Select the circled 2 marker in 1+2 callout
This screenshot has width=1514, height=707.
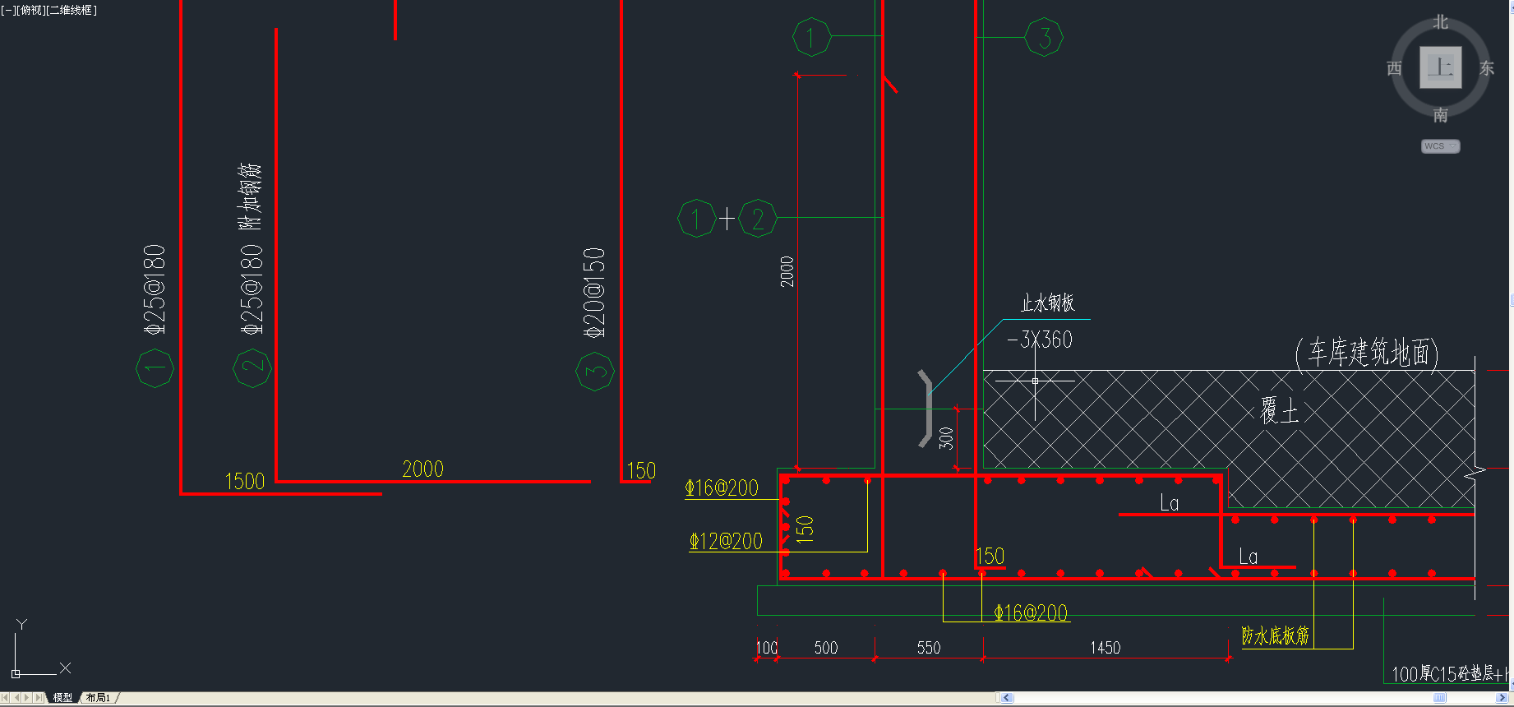click(758, 219)
